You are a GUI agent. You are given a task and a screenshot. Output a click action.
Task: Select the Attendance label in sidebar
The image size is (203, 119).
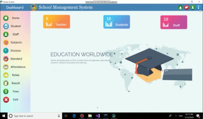pyautogui.click(x=18, y=67)
